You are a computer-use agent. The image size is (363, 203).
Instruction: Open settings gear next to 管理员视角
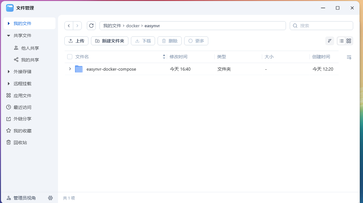click(50, 198)
